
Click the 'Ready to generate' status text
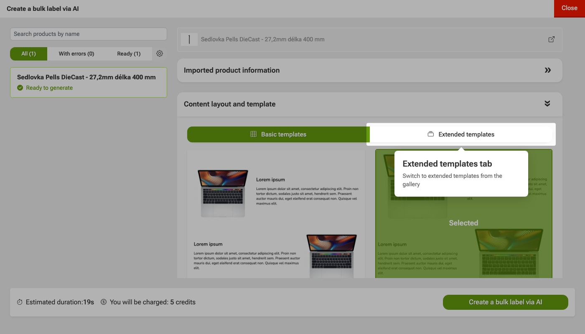click(49, 88)
